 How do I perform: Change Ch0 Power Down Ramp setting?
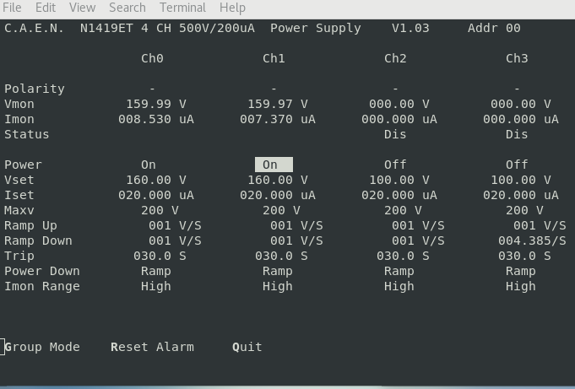(x=156, y=271)
